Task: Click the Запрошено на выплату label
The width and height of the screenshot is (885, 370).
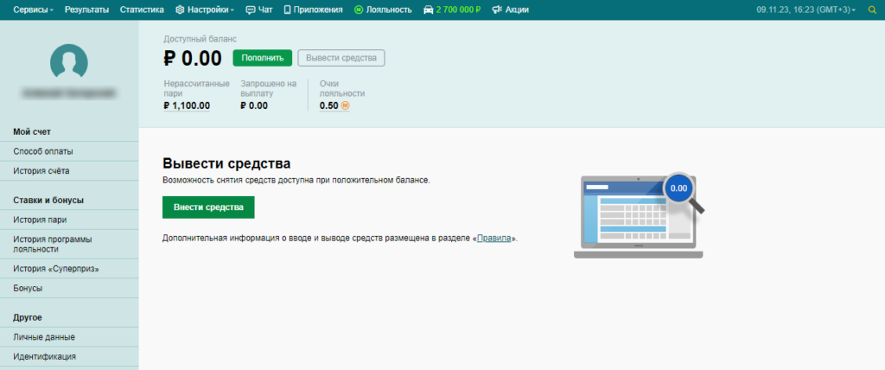Action: pos(269,89)
